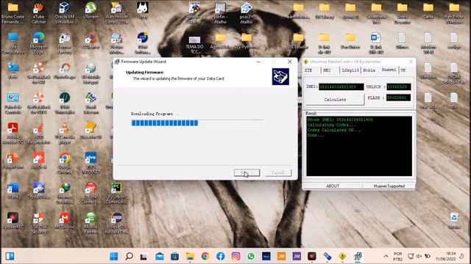The image size is (471, 264).
Task: Click the Next button in Firmware Update Wizard
Action: coord(247,173)
